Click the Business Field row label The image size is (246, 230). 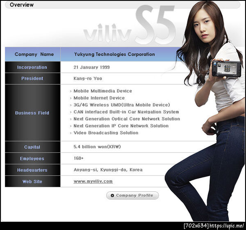coord(32,113)
